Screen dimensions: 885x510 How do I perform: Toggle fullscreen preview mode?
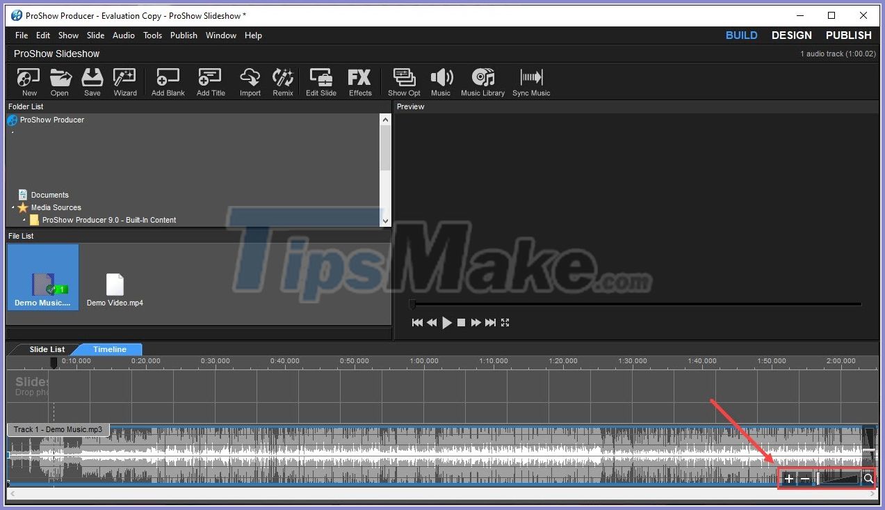[x=505, y=322]
